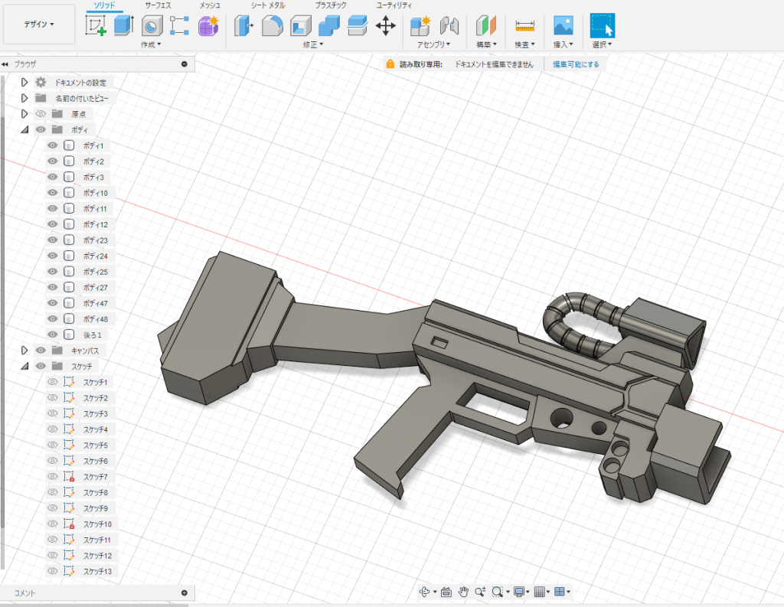Activate the Pan hand tool
784x607 pixels.
click(x=463, y=592)
